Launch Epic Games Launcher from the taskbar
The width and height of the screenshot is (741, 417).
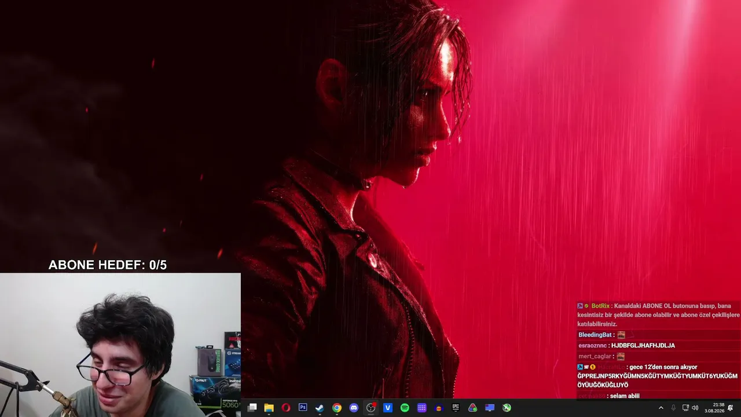456,408
